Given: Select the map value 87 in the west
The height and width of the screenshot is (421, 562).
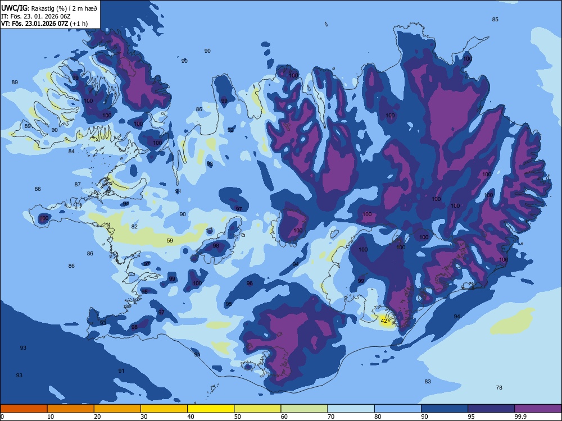Looking at the screenshot, I should (78, 184).
